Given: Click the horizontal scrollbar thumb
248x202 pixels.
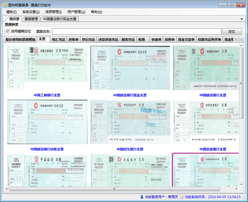Looking at the screenshot, I should click(x=114, y=189).
